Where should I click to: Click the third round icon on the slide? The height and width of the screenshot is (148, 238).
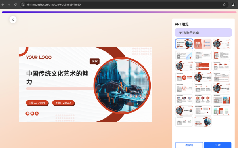pos(37,113)
